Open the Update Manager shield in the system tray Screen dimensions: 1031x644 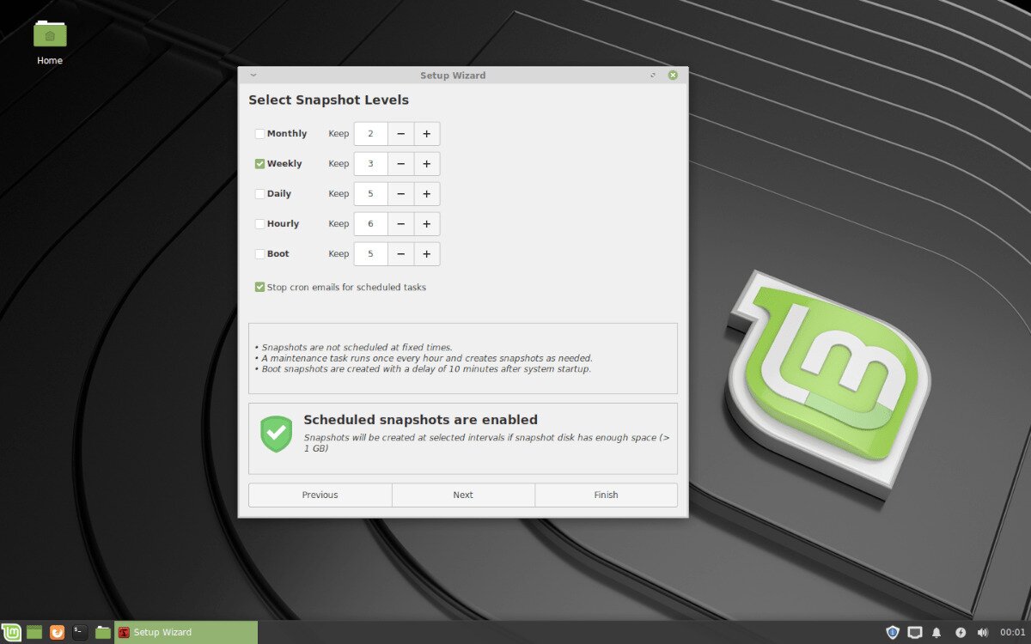click(892, 632)
